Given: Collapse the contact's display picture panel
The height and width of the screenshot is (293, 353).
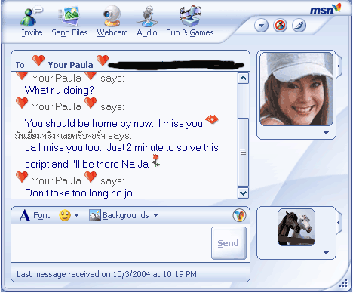Looking at the screenshot, I should pos(339,66).
